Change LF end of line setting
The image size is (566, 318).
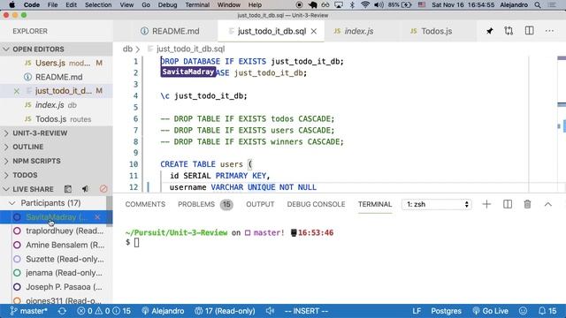click(417, 311)
